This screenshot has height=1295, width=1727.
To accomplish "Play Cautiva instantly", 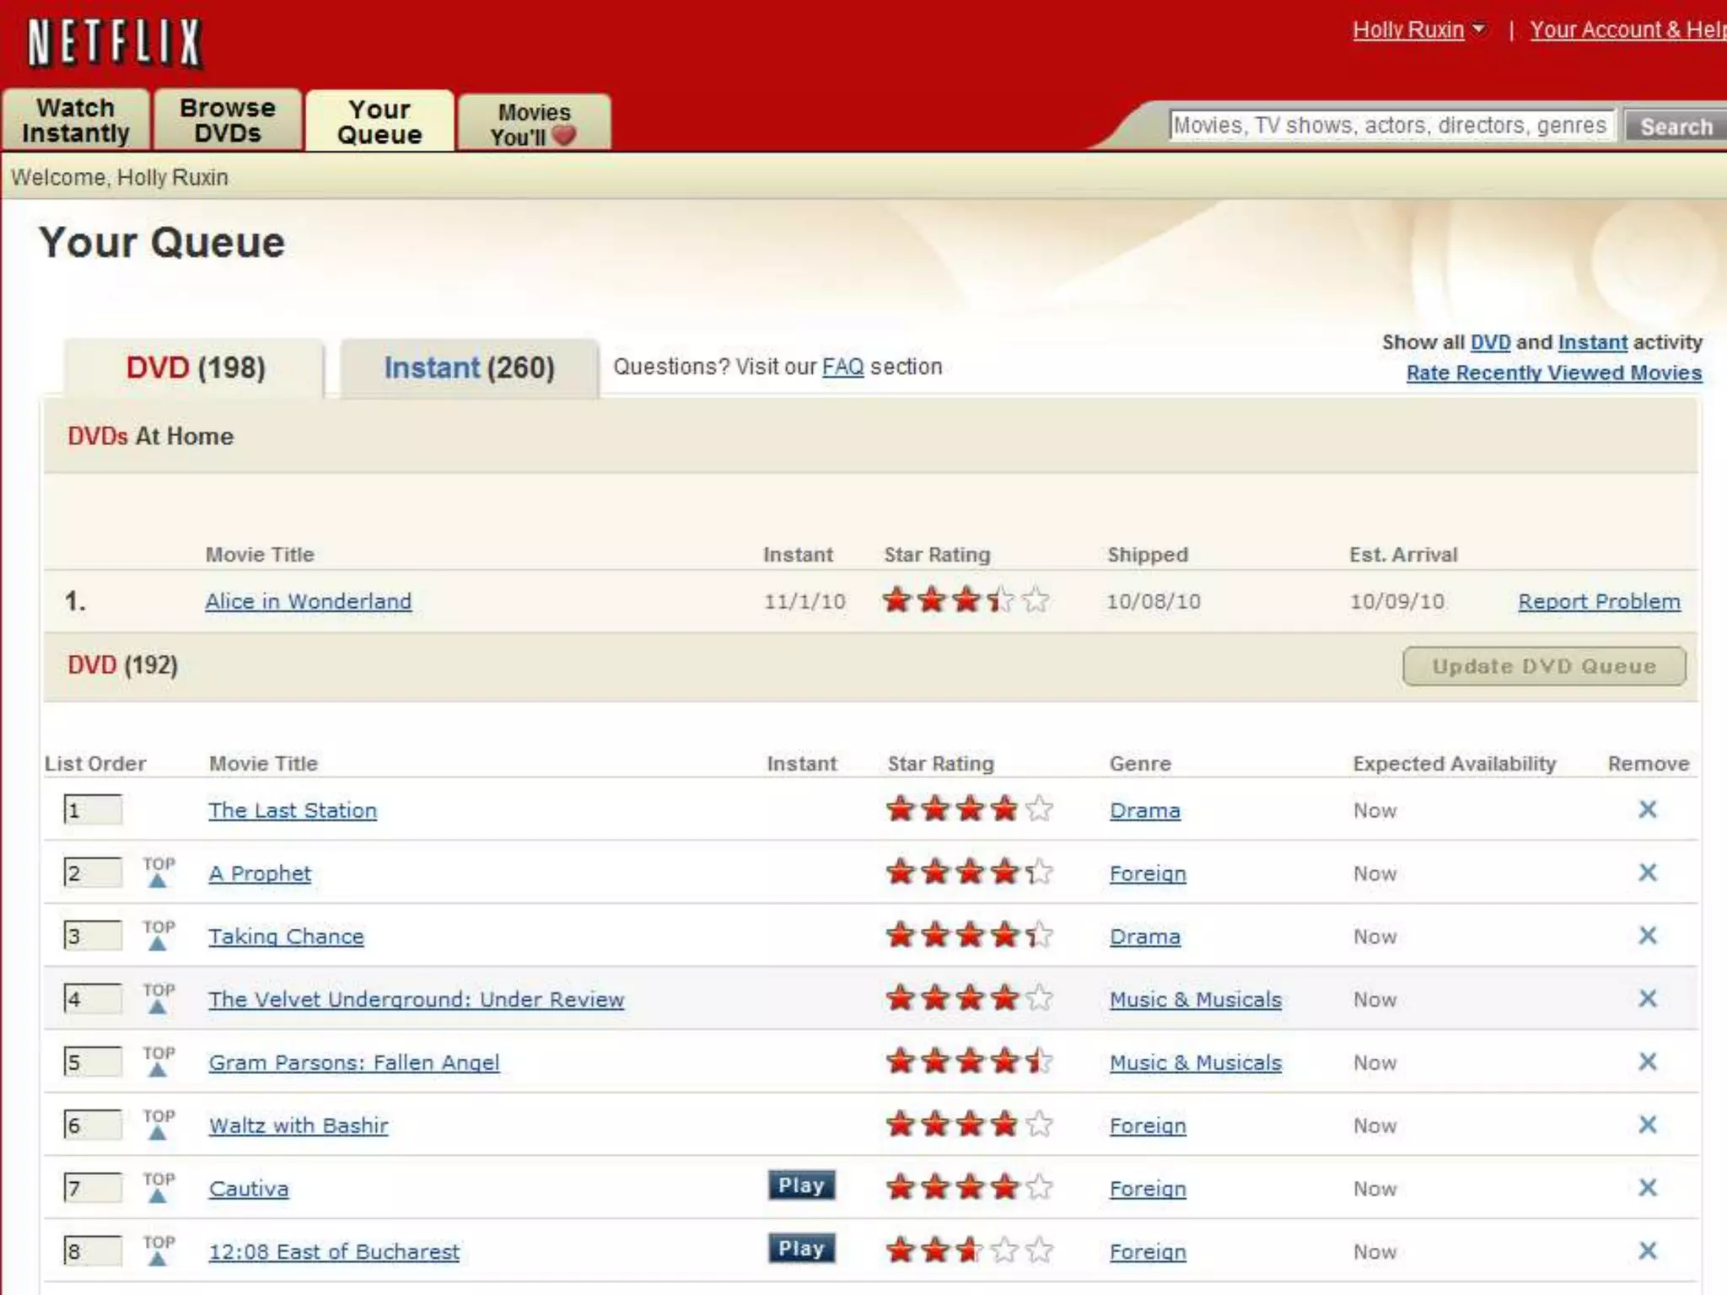I will click(801, 1185).
